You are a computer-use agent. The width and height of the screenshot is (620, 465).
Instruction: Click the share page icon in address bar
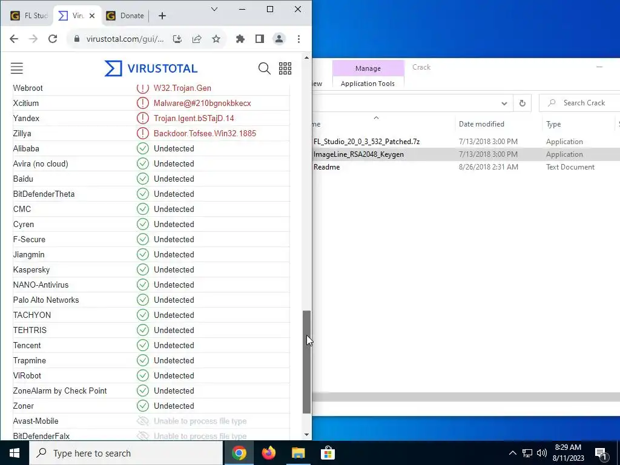197,39
